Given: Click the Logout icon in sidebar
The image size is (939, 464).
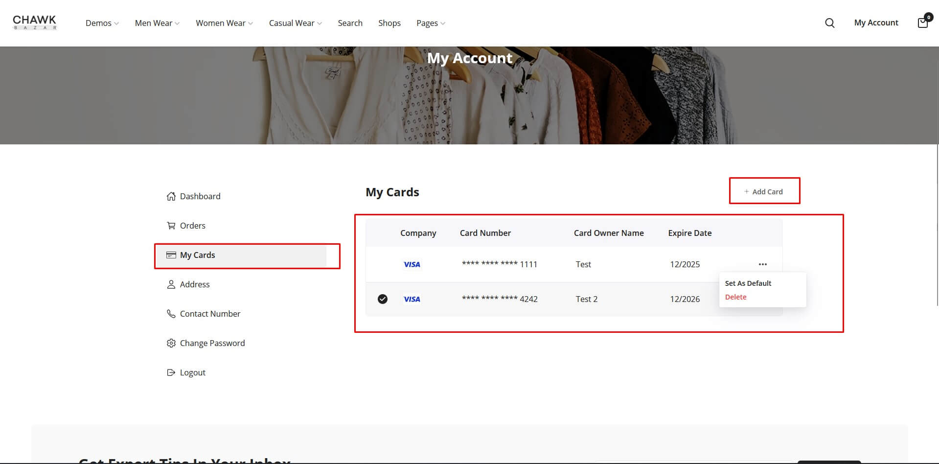Looking at the screenshot, I should [171, 372].
